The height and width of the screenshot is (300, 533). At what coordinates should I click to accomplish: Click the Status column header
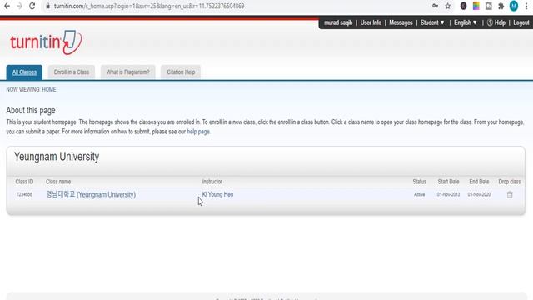tap(419, 182)
